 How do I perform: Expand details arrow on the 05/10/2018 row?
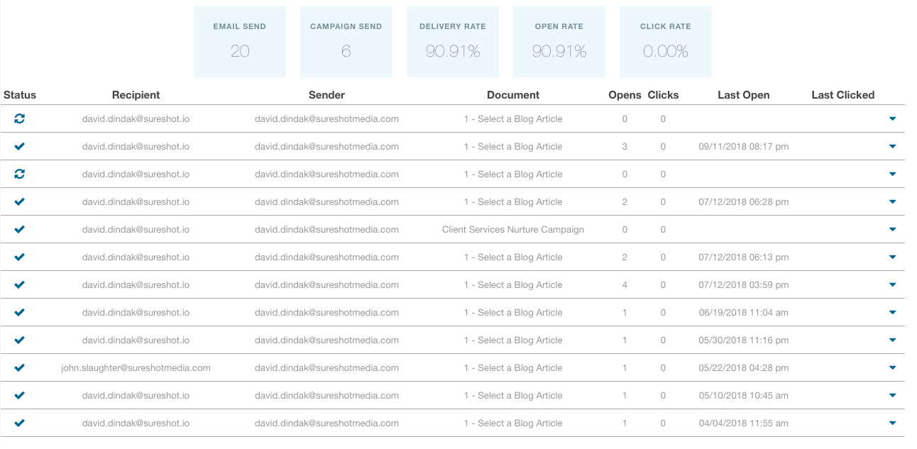pos(893,396)
